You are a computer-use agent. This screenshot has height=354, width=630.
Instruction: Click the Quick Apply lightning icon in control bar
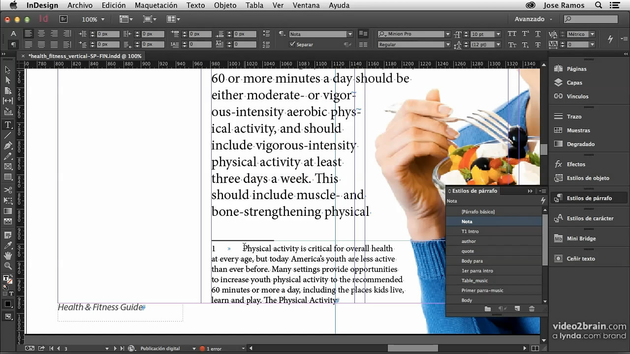coord(610,39)
